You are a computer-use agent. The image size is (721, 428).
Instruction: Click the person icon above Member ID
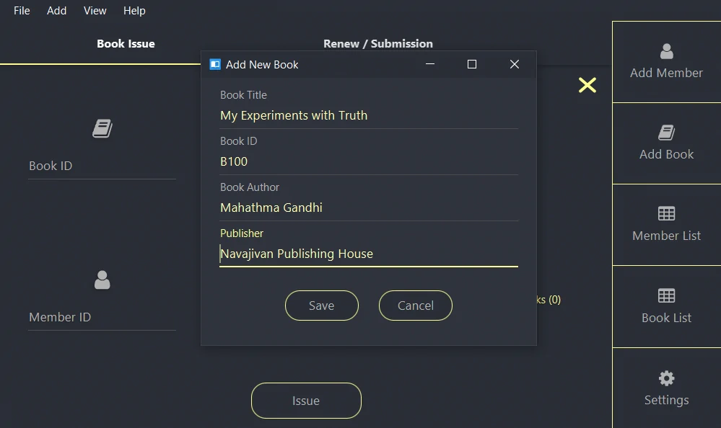(102, 280)
